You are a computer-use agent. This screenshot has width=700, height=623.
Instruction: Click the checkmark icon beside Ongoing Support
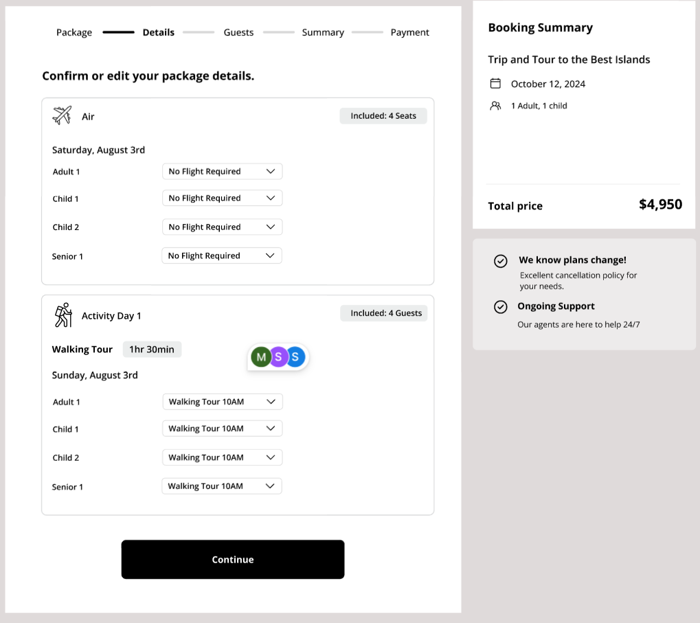point(500,307)
